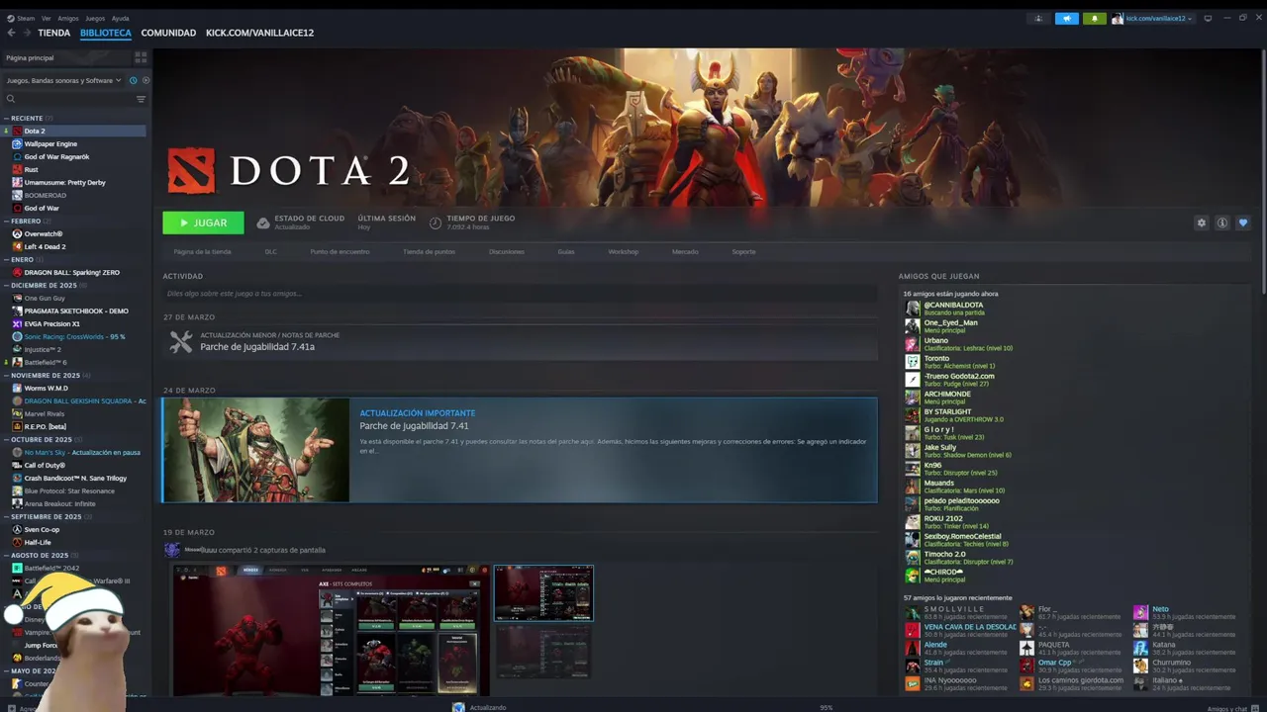Viewport: 1267px width, 712px height.
Task: Click the Steam logo menu icon
Action: point(11,18)
